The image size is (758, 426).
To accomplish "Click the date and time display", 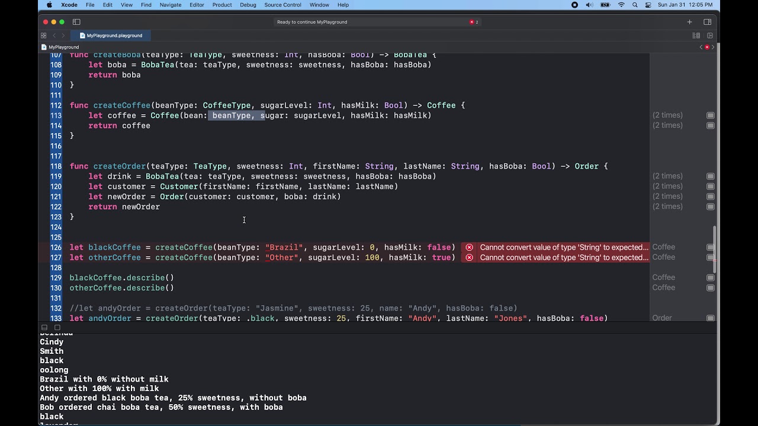I will pos(685,5).
